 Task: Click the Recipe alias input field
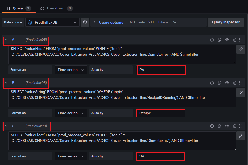coord(161,113)
